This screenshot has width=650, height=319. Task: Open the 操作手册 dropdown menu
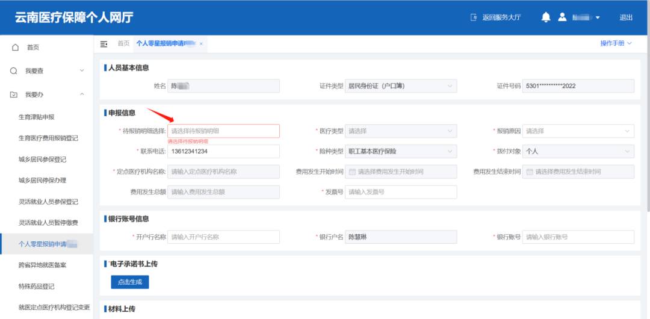(616, 43)
